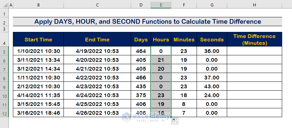Select cell with 3/12/2021 14:34
Image resolution: width=292 pixels, height=128 pixels.
coord(38,69)
